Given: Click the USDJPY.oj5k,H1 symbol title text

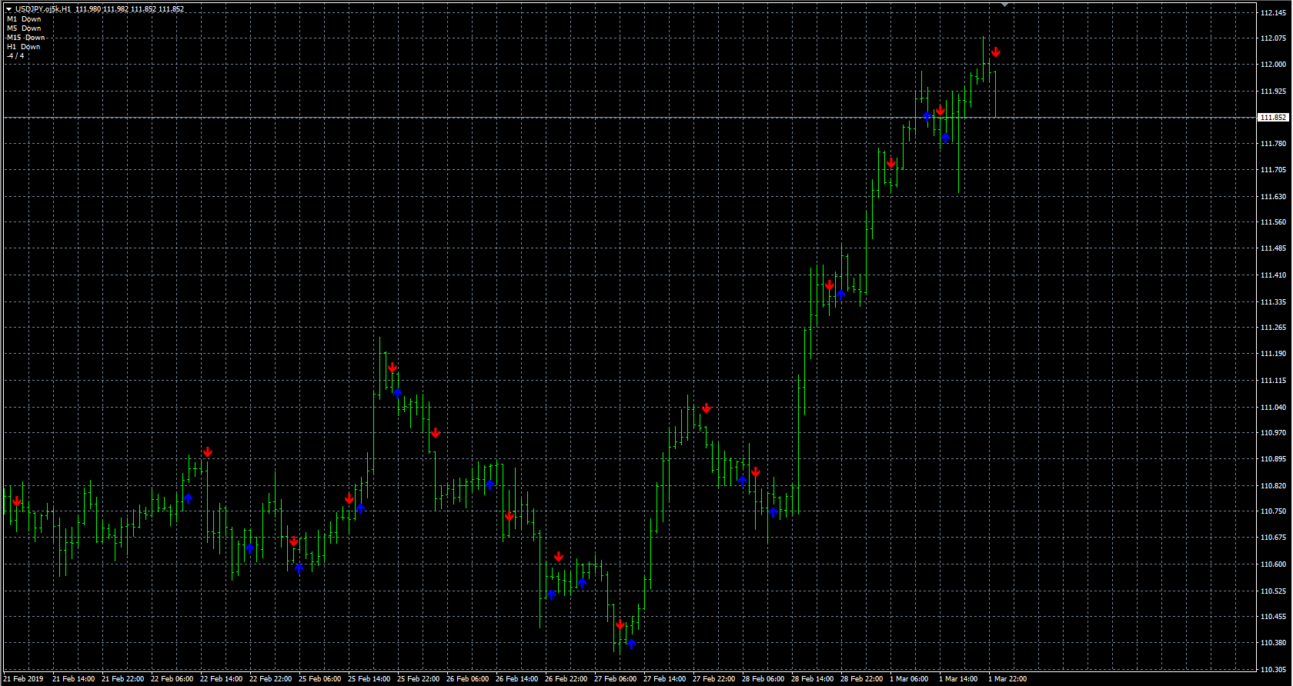Looking at the screenshot, I should 43,9.
